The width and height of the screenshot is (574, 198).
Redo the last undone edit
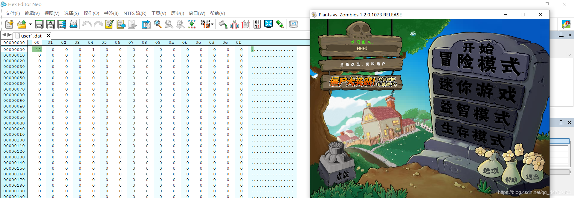(x=98, y=24)
